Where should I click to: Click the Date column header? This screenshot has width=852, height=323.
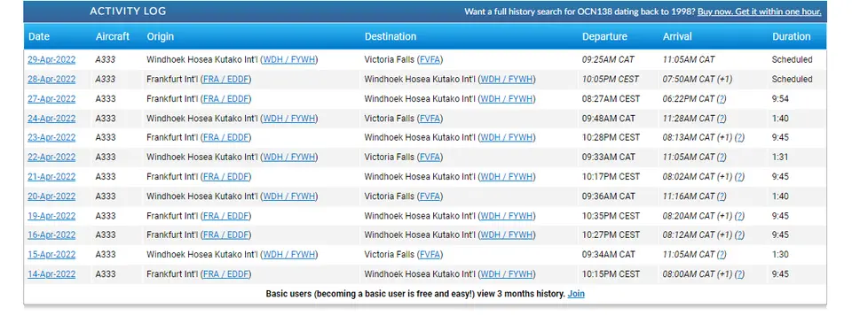(38, 36)
